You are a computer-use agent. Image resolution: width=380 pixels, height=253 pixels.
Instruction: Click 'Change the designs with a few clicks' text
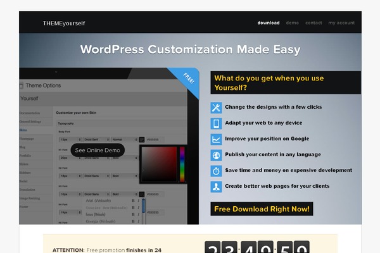point(274,107)
